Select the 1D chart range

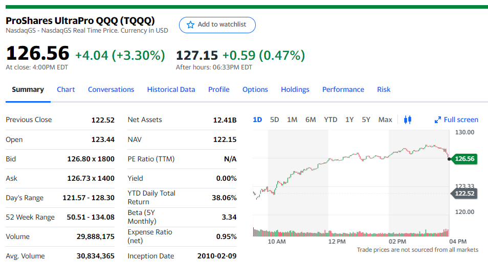[x=257, y=119]
